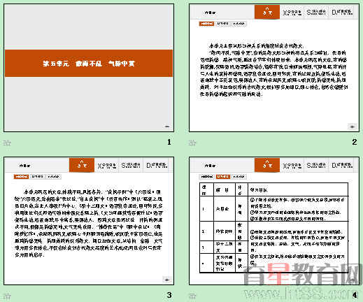
Task: Click the star icon below slide 1
Action: click(7, 143)
